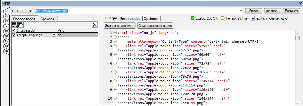This screenshot has height=106, width=303.
Task: Click the green status OK icon
Action: coord(192,18)
